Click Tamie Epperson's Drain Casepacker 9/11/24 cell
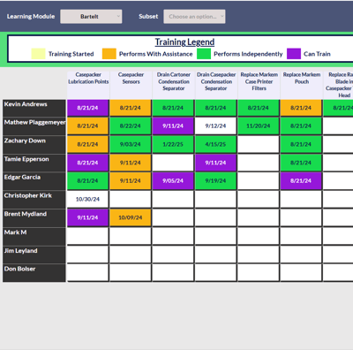 click(x=215, y=163)
